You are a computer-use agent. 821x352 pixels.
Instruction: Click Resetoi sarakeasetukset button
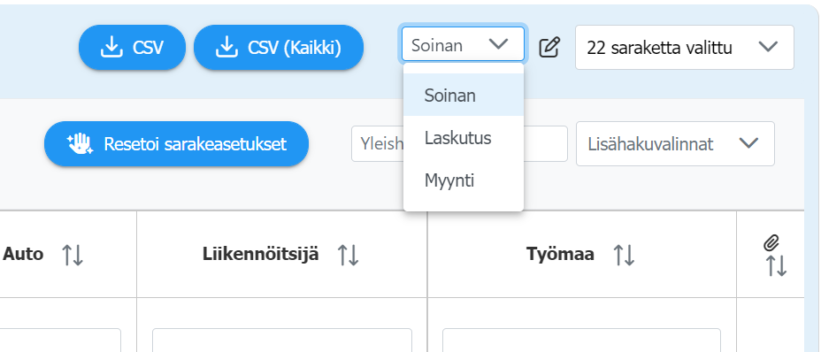176,144
